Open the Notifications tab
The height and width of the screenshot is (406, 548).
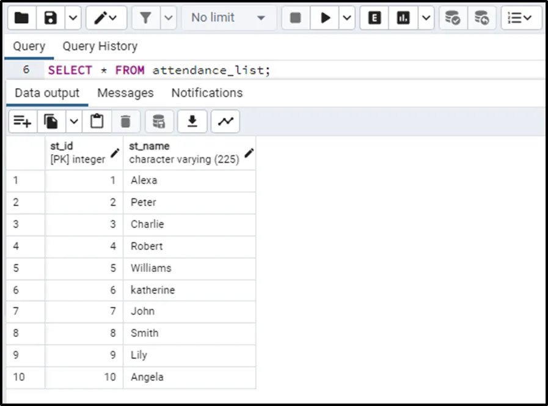206,93
